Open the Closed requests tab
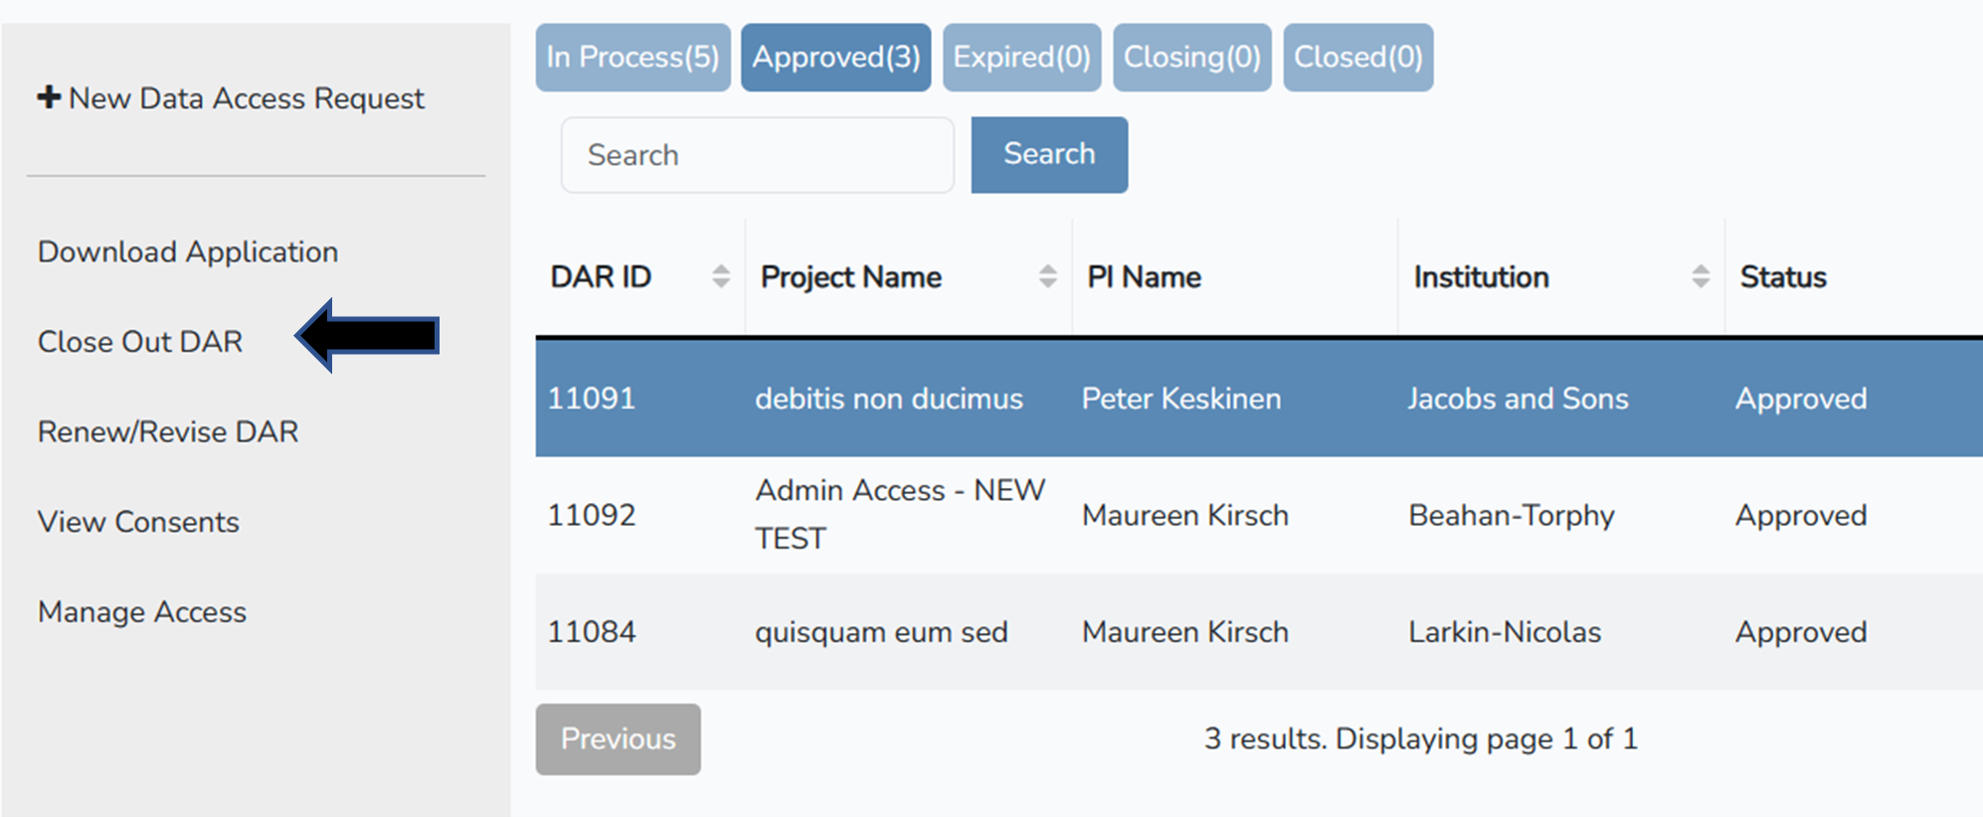 point(1357,57)
